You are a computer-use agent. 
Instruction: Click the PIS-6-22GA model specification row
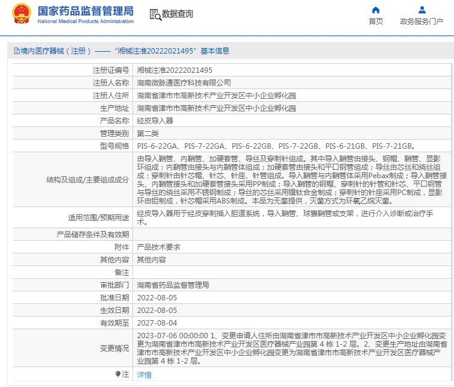276,146
